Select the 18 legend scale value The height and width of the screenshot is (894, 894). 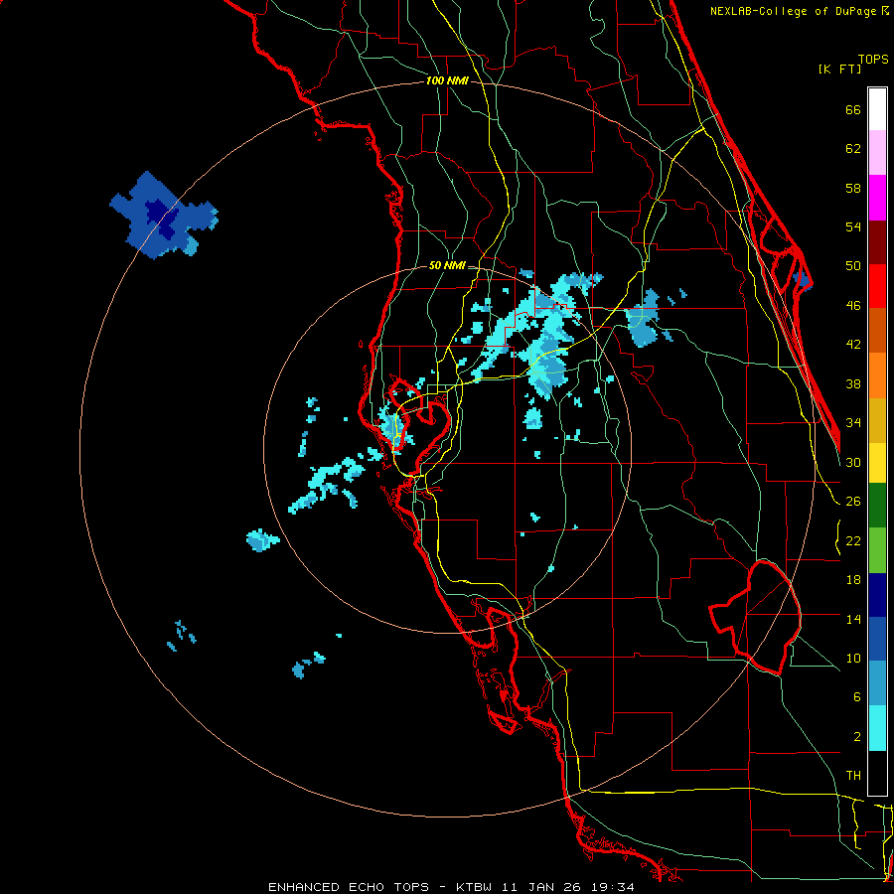coord(853,580)
